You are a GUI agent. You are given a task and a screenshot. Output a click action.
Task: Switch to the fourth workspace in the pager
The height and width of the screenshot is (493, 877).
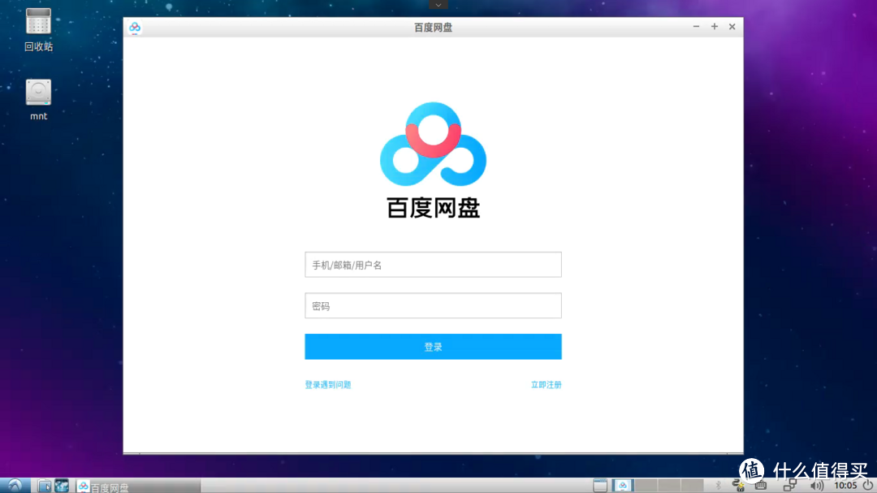[692, 485]
